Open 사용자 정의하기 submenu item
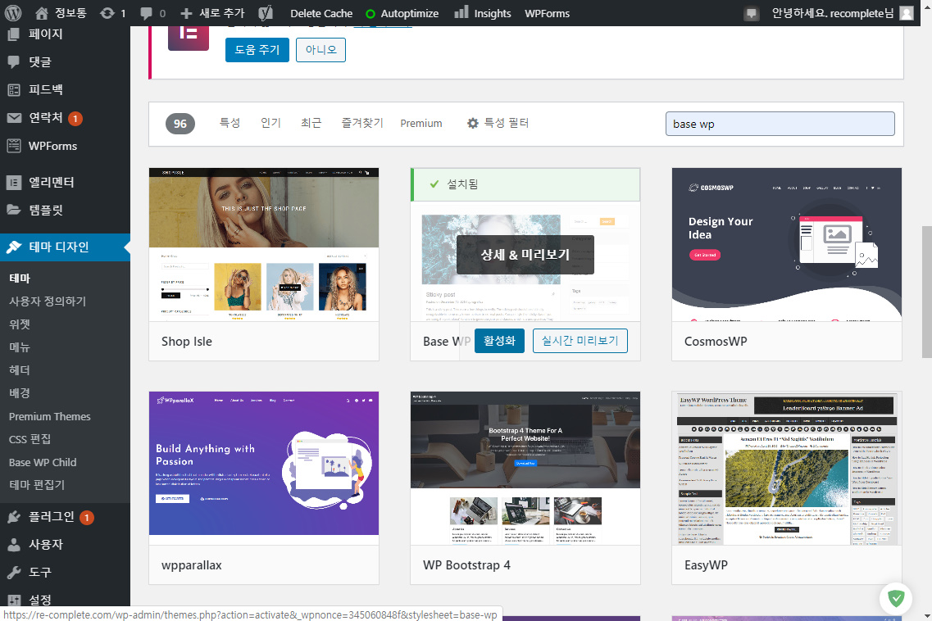Viewport: 932px width, 621px height. tap(48, 301)
